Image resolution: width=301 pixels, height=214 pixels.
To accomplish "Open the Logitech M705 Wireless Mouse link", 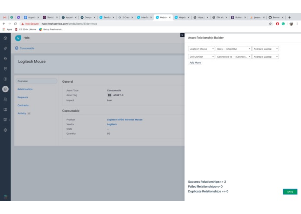I will tap(125, 120).
